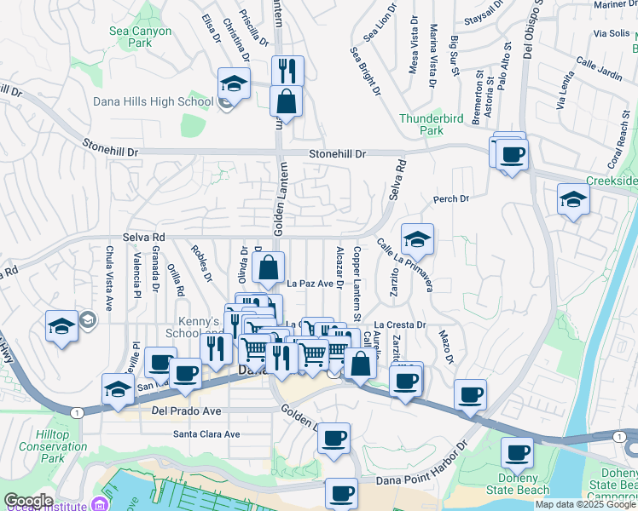Click the coffee marker at Stonehill Dr and Del Obispo
Viewport: 638px width, 511px height.
click(513, 155)
